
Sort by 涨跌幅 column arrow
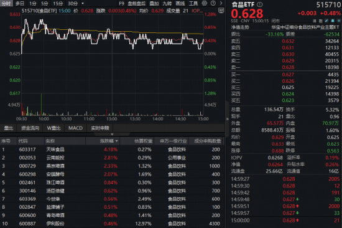[x=116, y=141]
